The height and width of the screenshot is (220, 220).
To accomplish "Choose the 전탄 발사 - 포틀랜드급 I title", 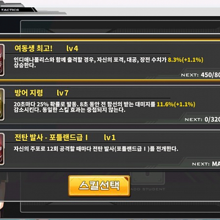I will point(51,137).
